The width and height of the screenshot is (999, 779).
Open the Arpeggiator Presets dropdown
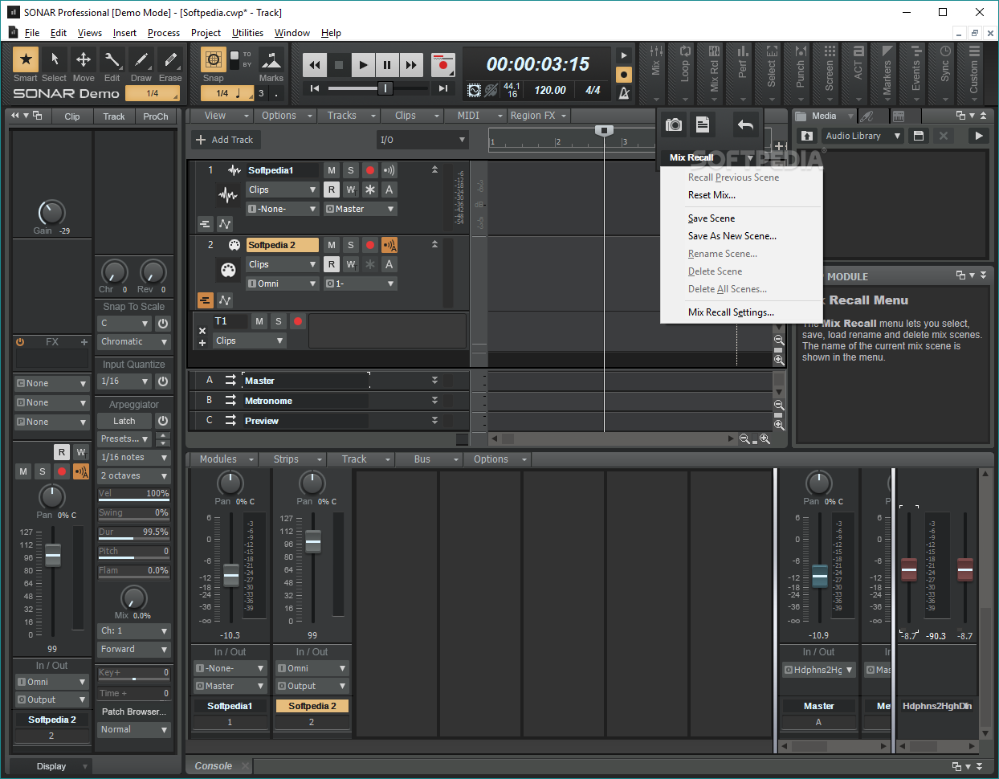(x=124, y=439)
